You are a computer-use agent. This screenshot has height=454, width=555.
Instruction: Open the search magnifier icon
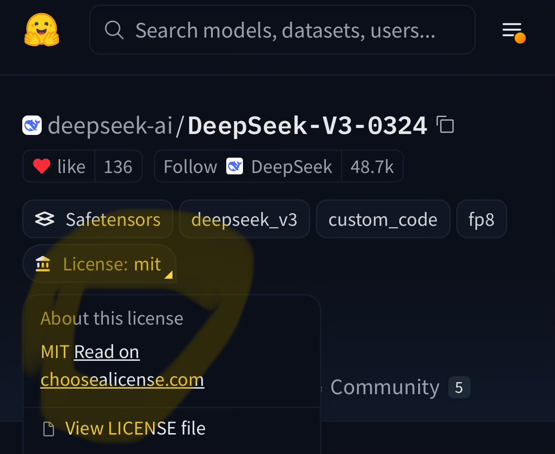point(114,30)
